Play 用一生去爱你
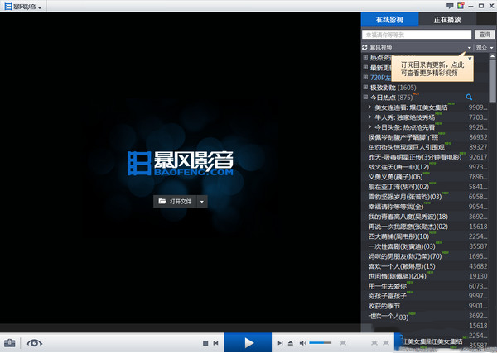Image resolution: width=497 pixels, height=353 pixels. click(388, 286)
